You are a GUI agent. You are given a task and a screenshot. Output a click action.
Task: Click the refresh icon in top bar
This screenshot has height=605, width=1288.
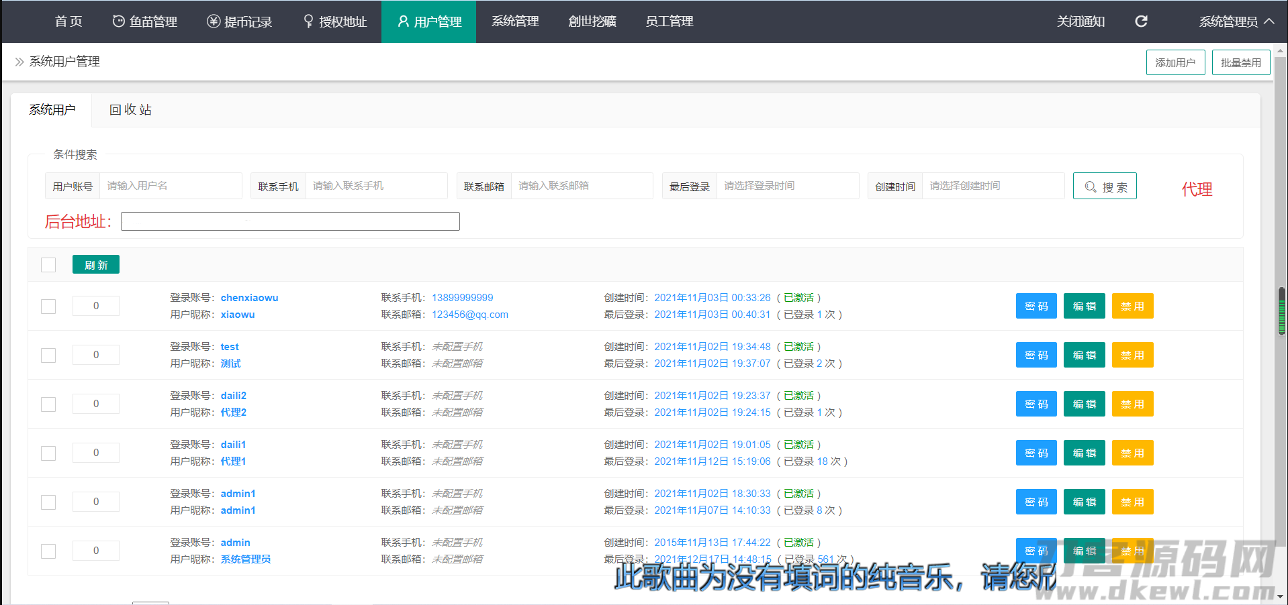tap(1141, 21)
